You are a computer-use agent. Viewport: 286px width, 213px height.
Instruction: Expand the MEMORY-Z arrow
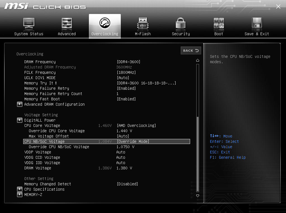pyautogui.click(x=20, y=195)
